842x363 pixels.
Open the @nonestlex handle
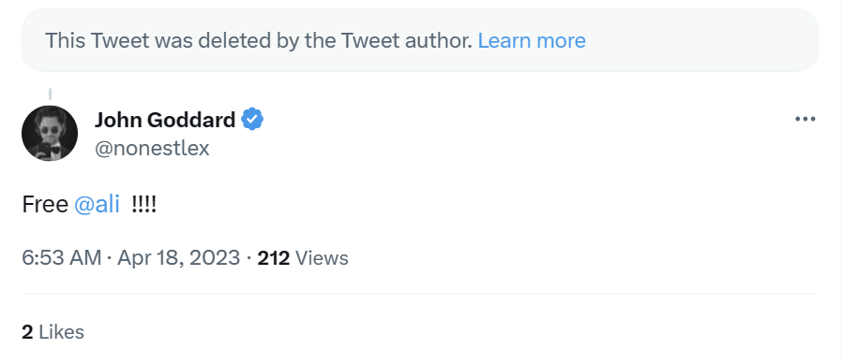[152, 148]
